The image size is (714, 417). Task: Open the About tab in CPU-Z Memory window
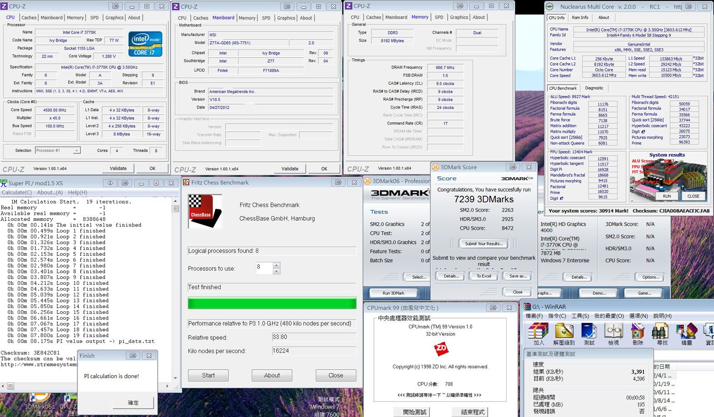[x=479, y=17]
